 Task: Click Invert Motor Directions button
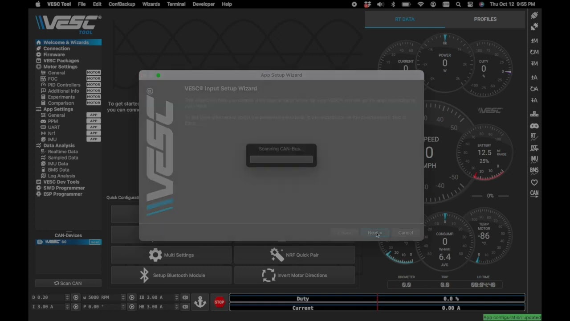coord(295,275)
